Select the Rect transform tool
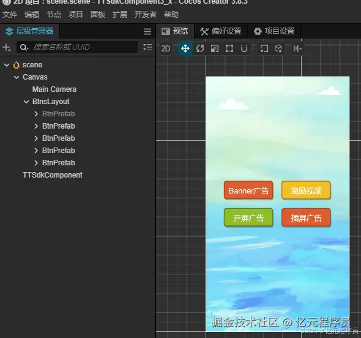 [229, 48]
